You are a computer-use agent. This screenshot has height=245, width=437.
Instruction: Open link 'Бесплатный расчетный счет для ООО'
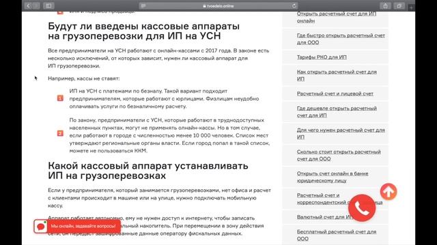[x=337, y=235]
